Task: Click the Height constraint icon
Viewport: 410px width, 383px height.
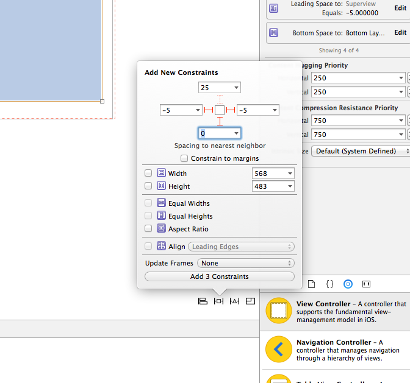Action: coord(161,186)
